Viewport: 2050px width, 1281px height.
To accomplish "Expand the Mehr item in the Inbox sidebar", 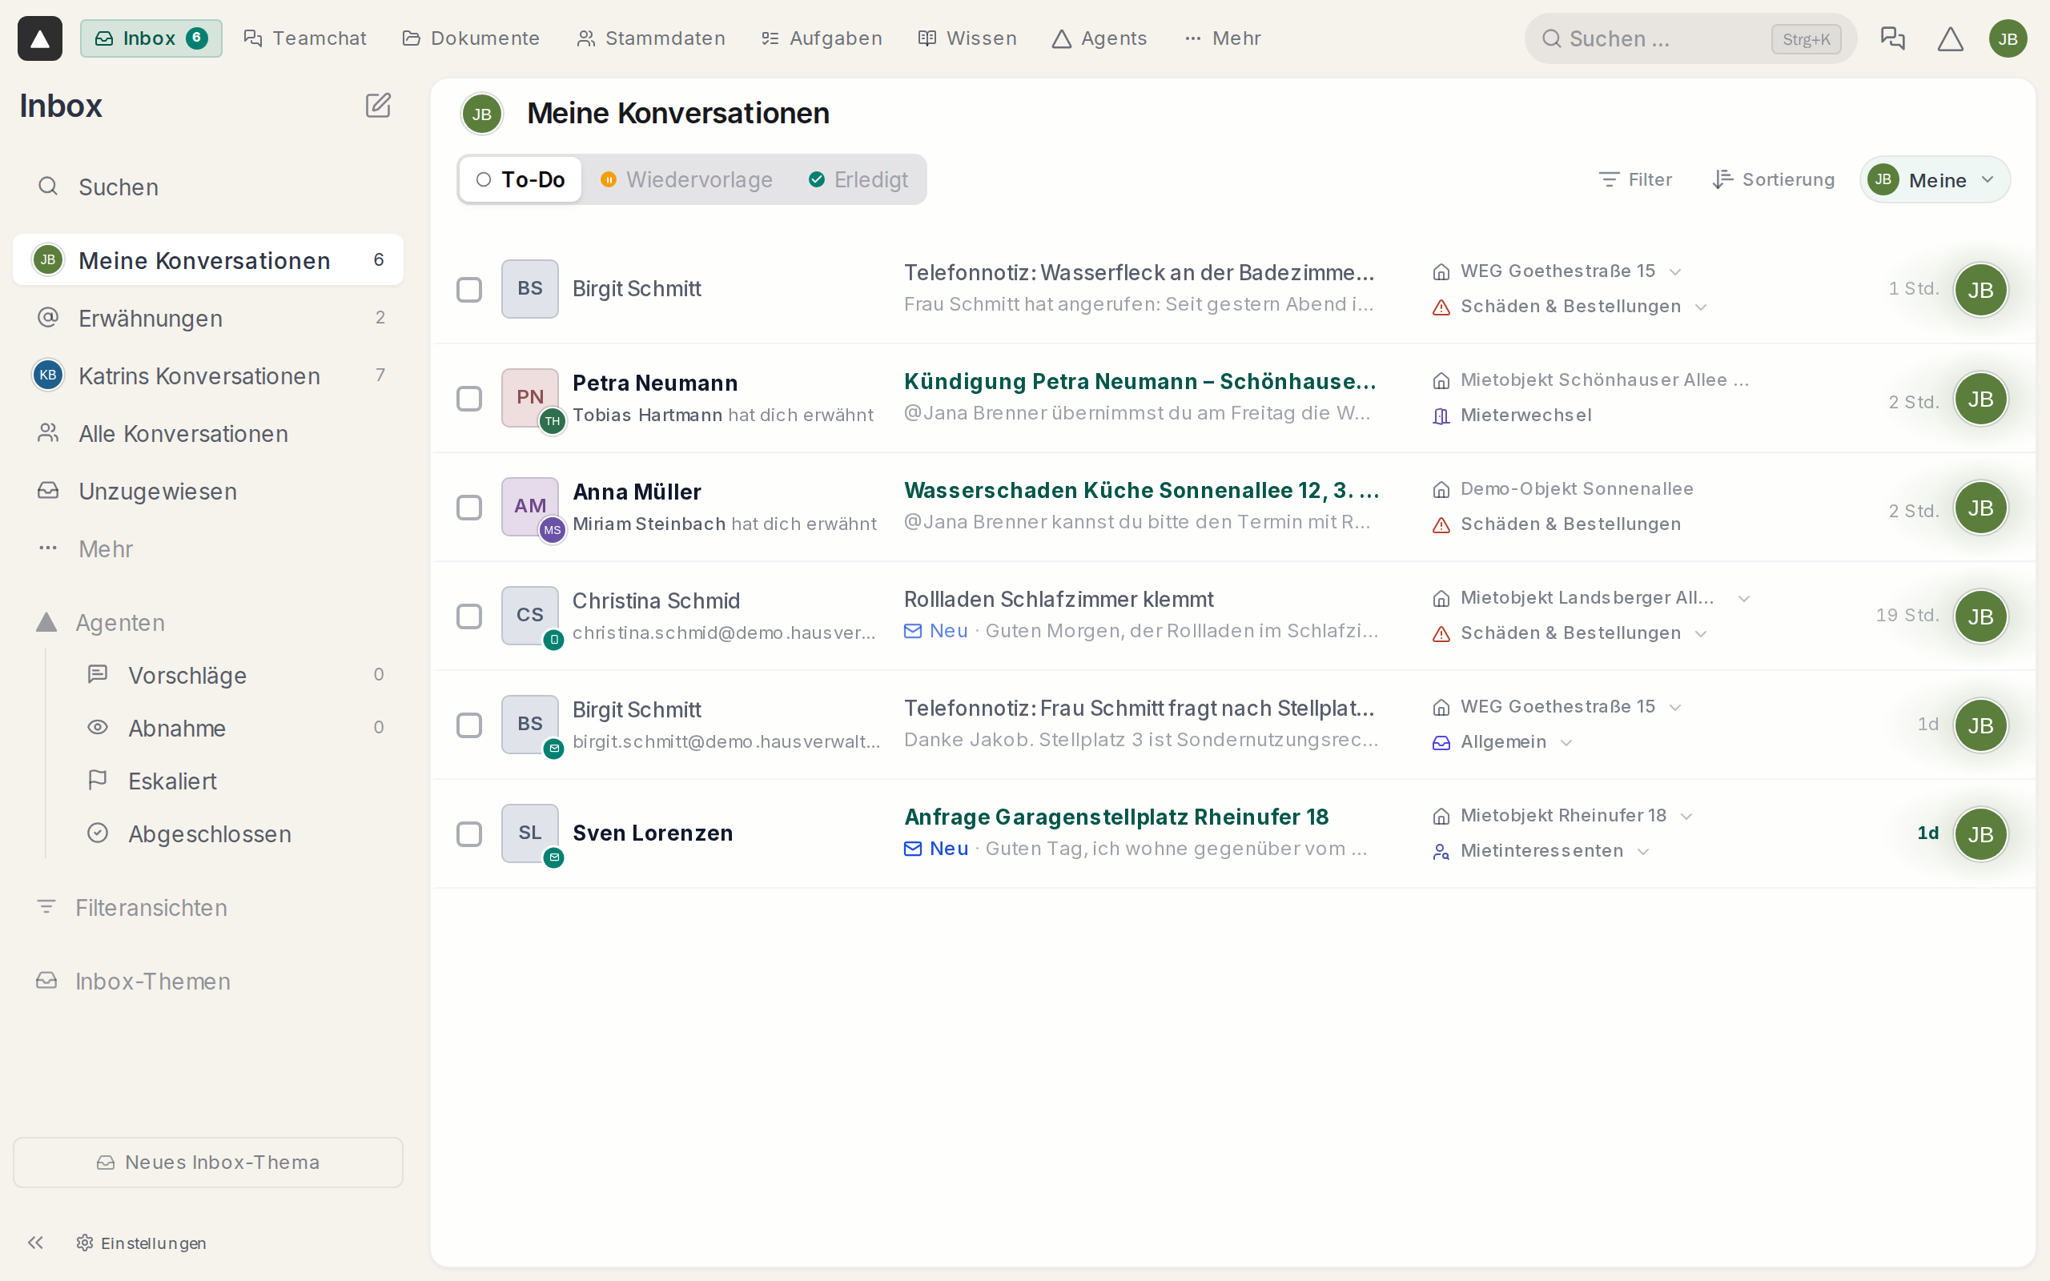I will 208,548.
